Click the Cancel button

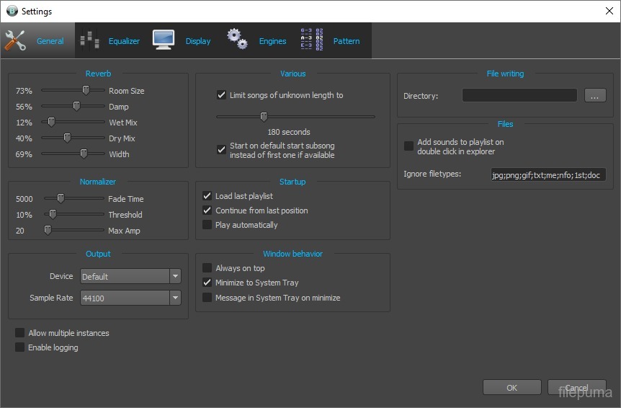pyautogui.click(x=576, y=388)
